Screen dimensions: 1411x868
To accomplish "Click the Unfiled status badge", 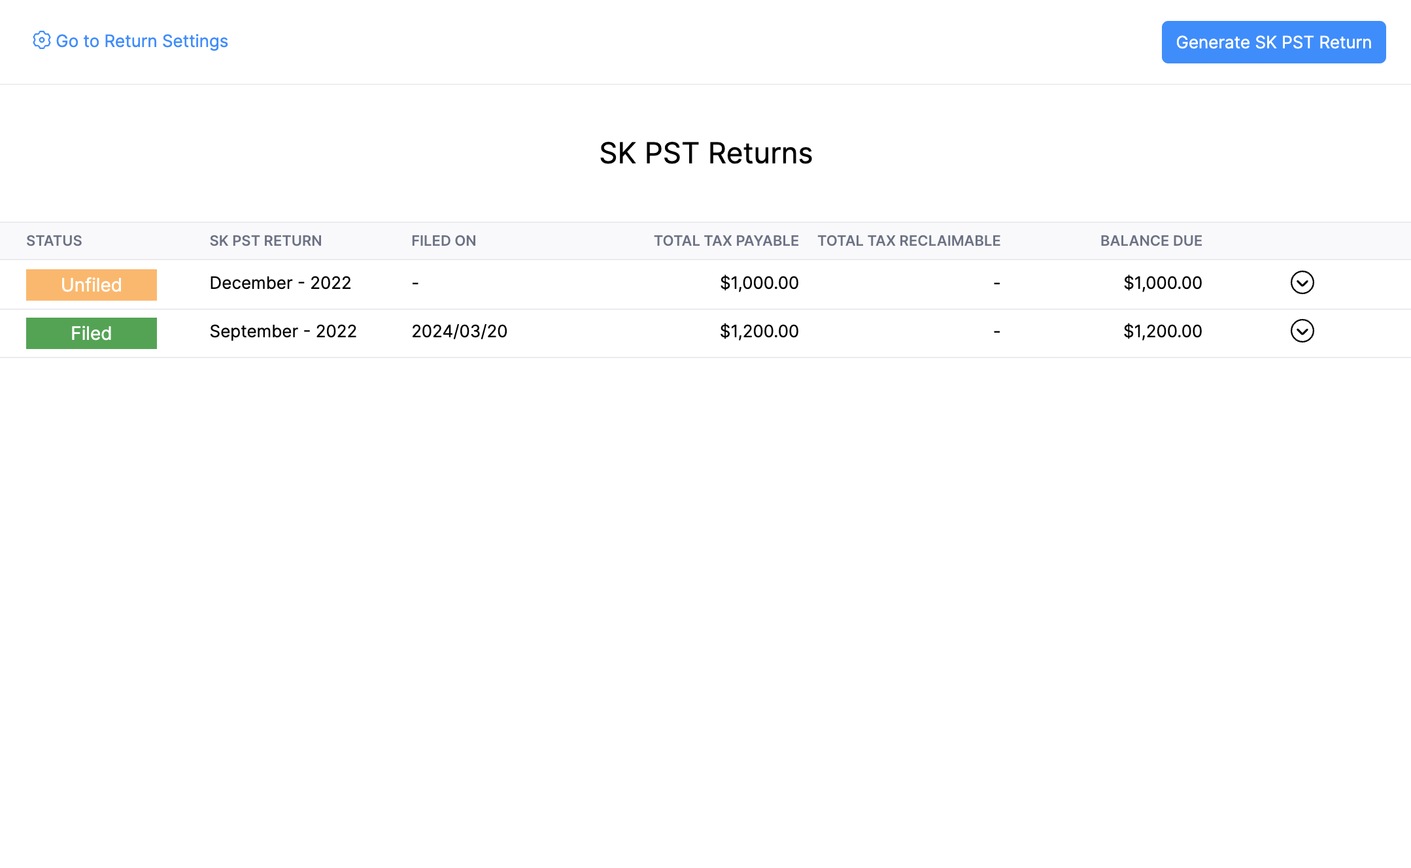I will [91, 284].
